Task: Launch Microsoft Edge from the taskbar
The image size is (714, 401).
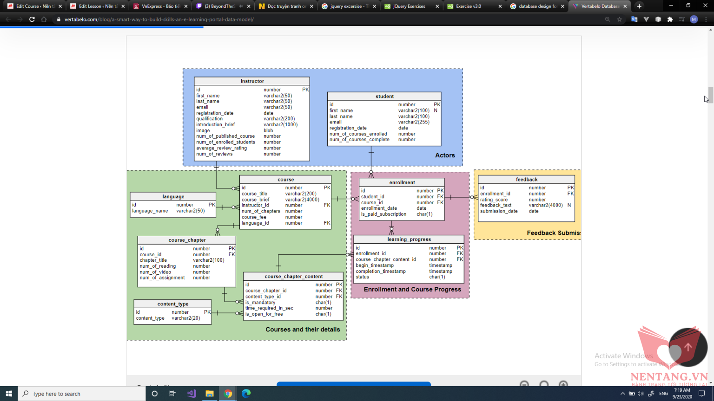Action: pos(246,394)
